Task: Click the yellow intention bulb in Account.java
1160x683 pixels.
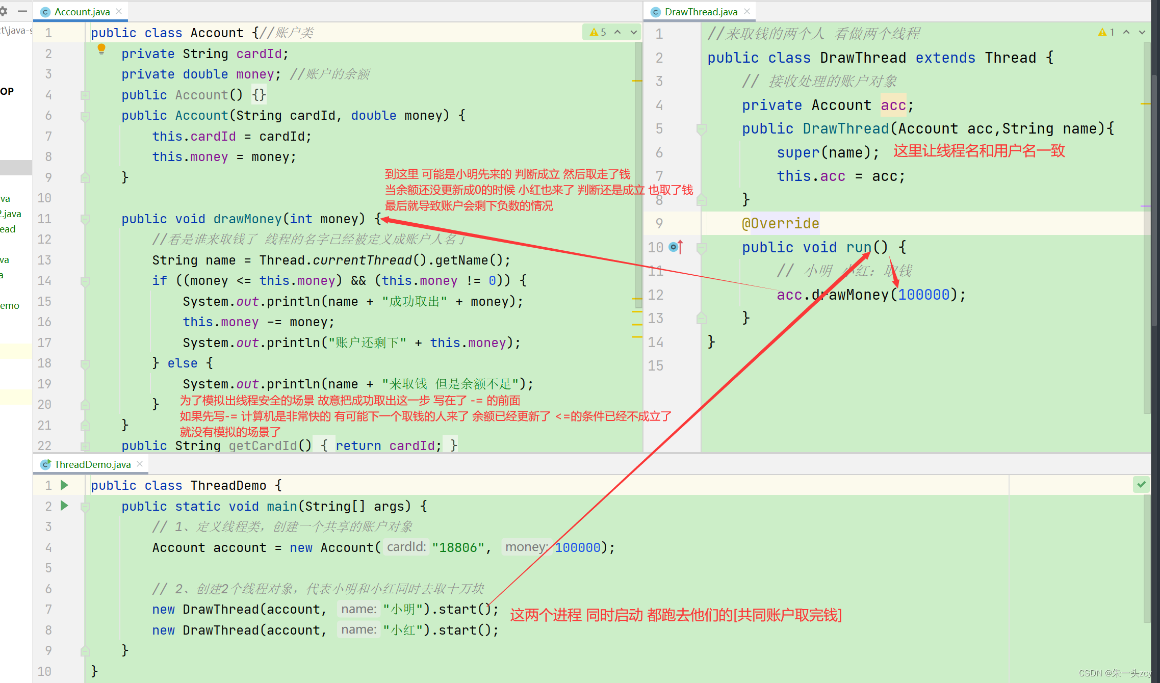Action: (101, 49)
